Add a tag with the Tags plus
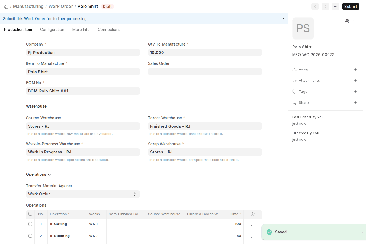 tap(355, 92)
